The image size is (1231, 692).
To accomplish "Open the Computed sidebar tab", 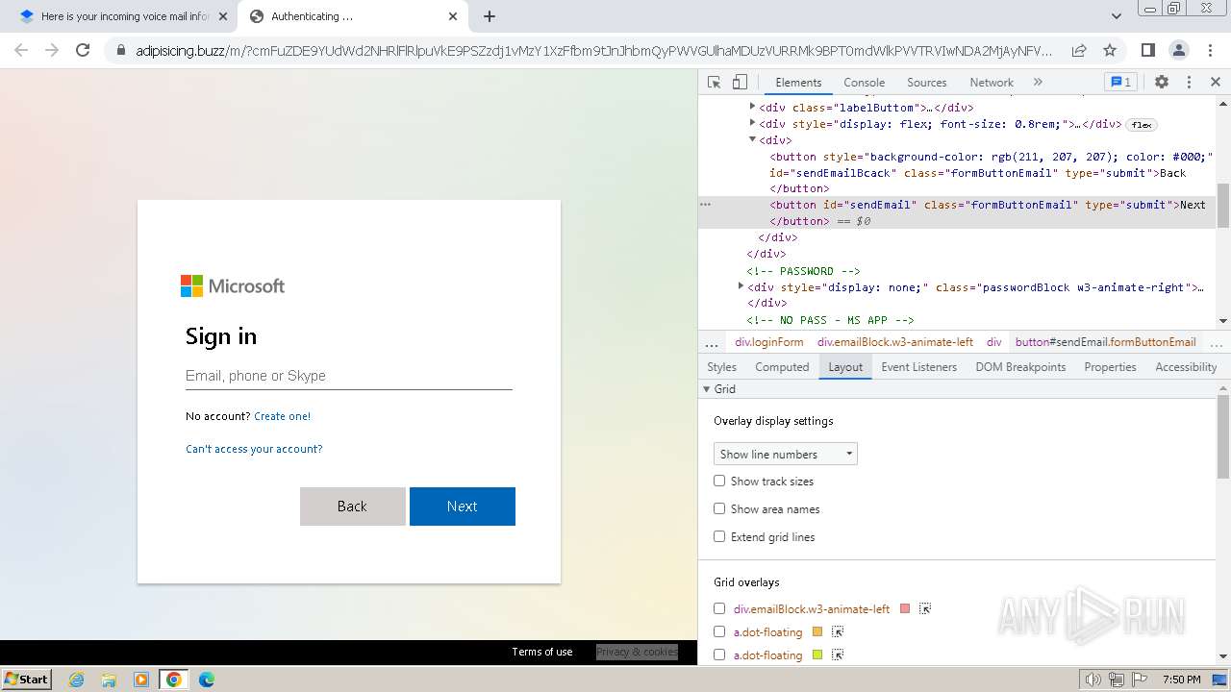I will click(782, 367).
